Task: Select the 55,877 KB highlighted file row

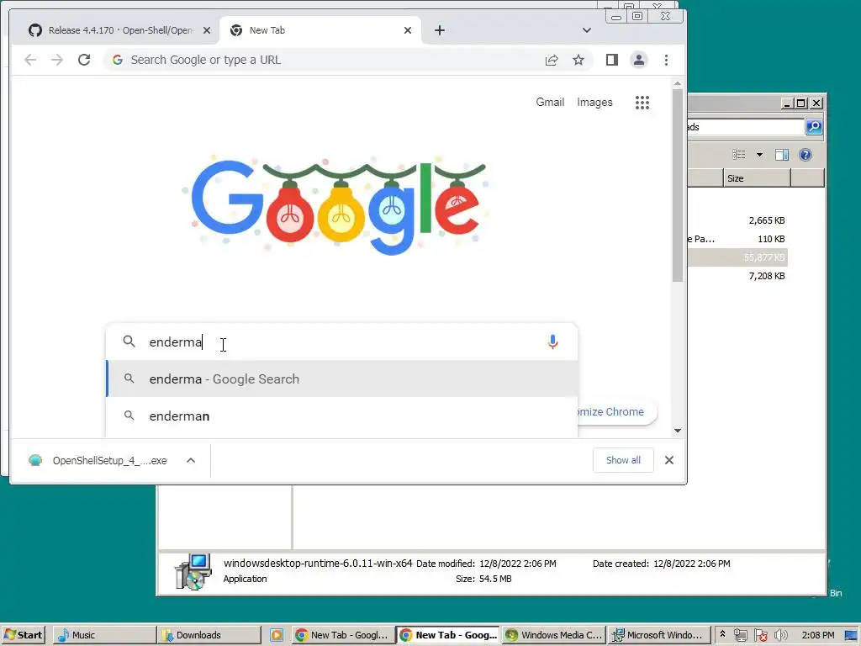Action: [737, 257]
